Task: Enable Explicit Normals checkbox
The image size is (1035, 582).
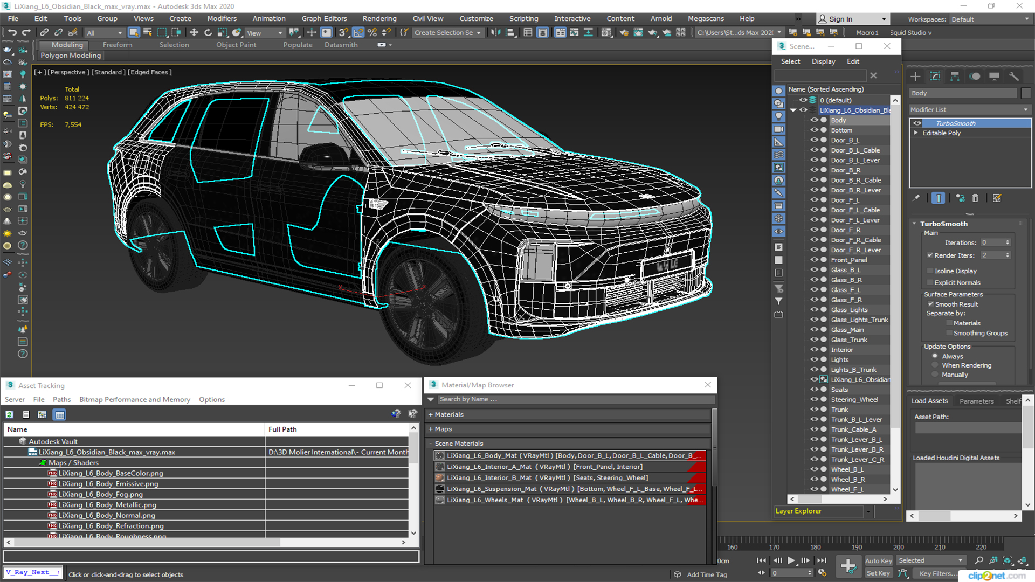Action: (930, 283)
